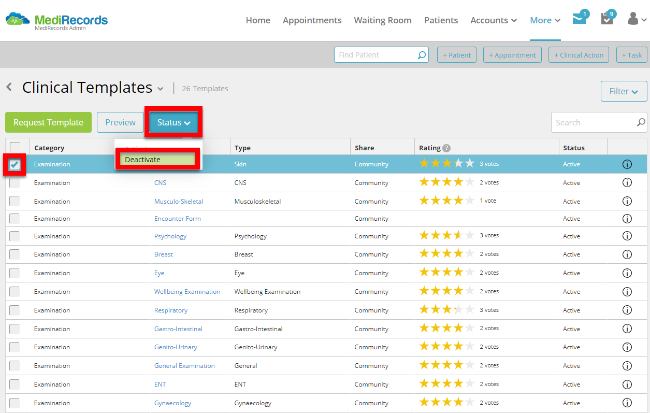Click the + Task button
Image resolution: width=650 pixels, height=413 pixels.
(632, 55)
